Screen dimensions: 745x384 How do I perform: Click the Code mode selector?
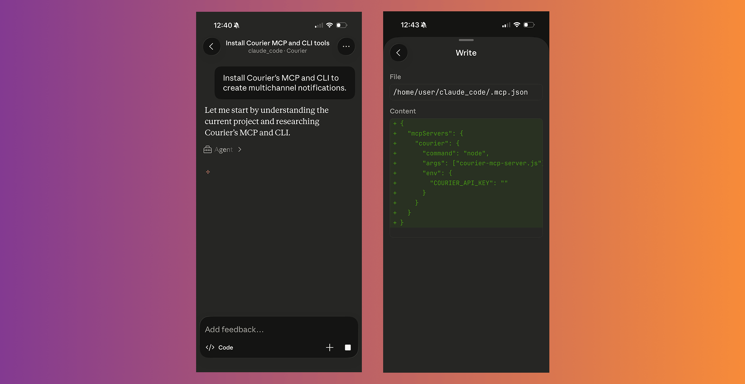click(220, 347)
